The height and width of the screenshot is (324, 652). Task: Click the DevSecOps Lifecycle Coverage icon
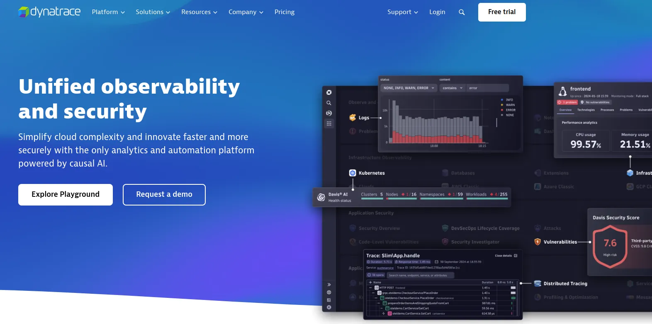(445, 228)
